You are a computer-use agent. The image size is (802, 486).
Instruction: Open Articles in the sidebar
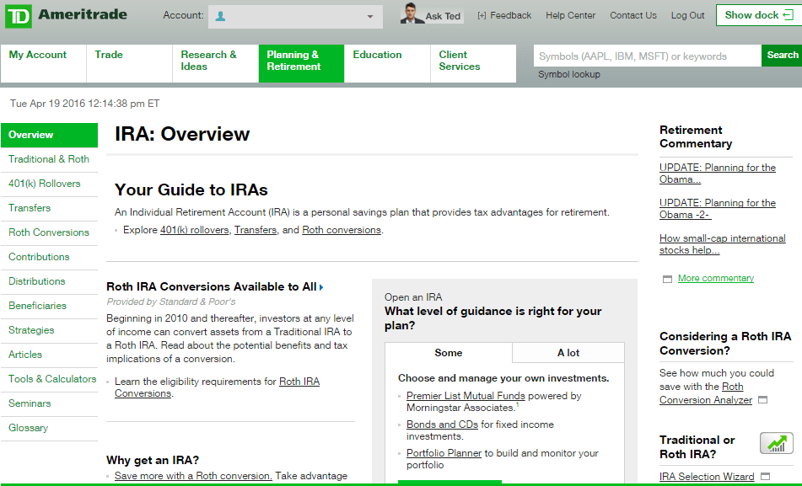[49, 355]
